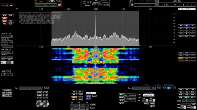Toggle the SNB noise blanker button

point(80,94)
